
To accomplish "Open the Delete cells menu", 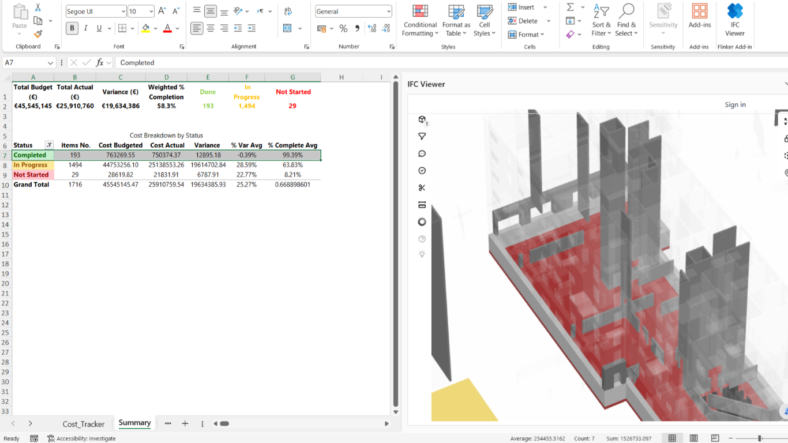I will (x=528, y=21).
